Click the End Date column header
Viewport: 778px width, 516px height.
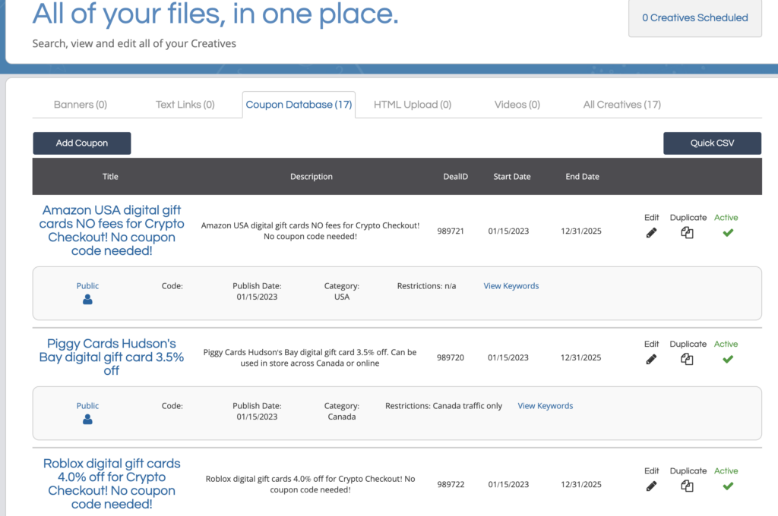point(582,177)
